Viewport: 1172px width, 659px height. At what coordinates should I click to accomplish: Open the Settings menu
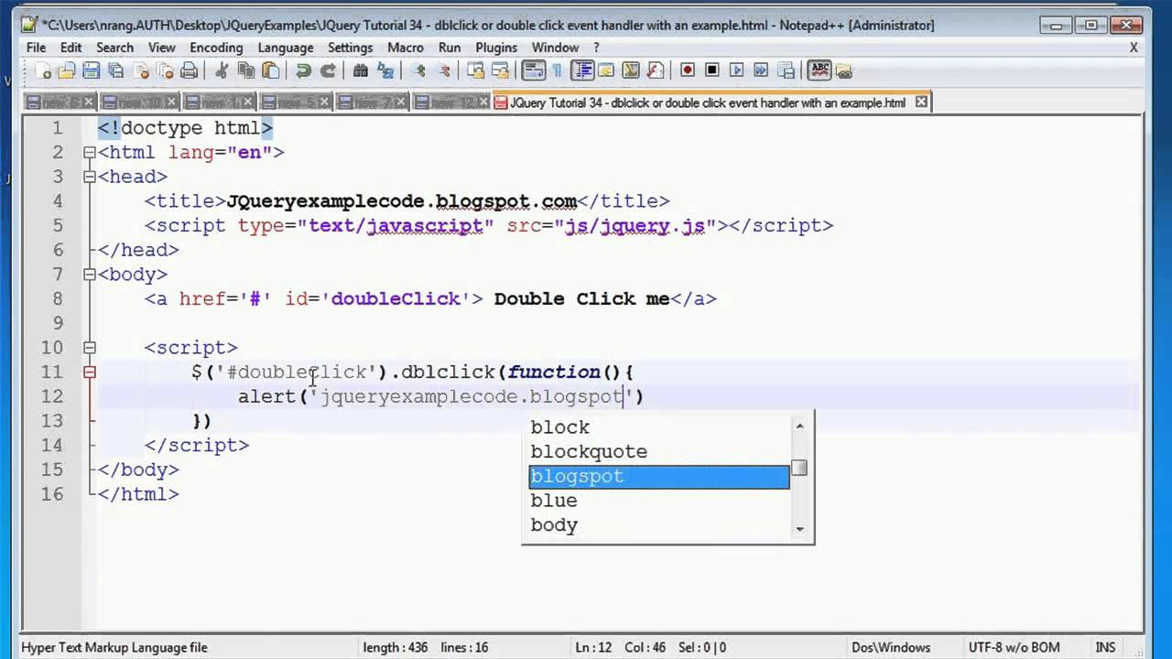click(350, 48)
